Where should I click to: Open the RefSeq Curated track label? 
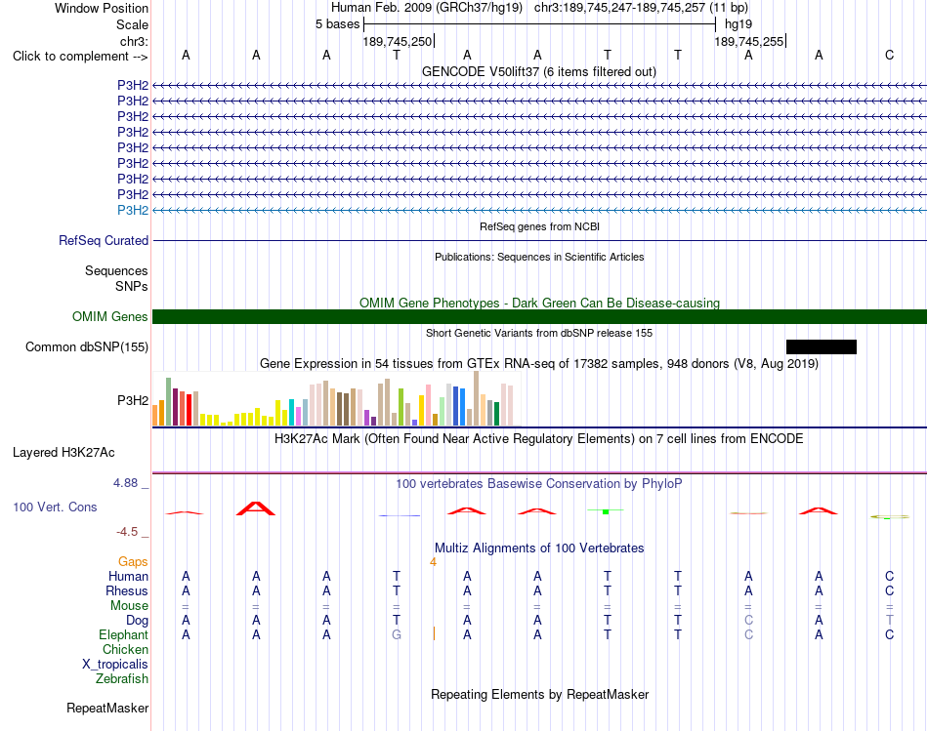[104, 241]
